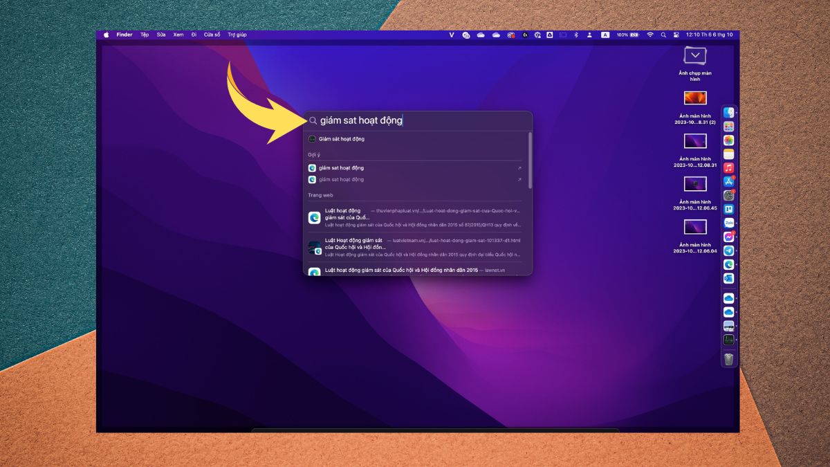Open the Wi-Fi menu
830x467 pixels.
(650, 35)
